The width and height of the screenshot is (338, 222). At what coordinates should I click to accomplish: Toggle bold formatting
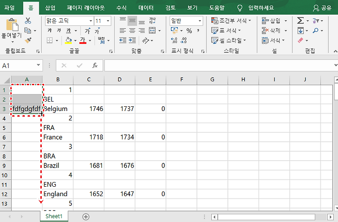(50, 31)
